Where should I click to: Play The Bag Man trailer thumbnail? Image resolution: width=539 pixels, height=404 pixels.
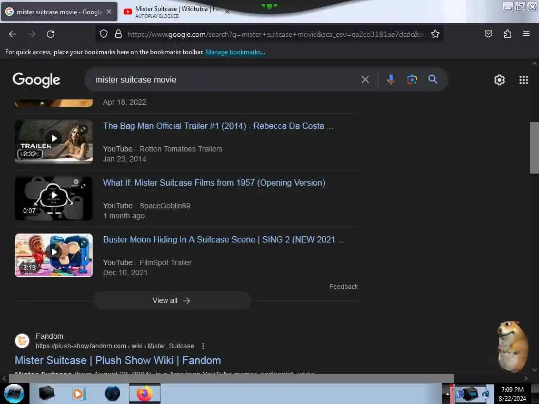tap(54, 141)
